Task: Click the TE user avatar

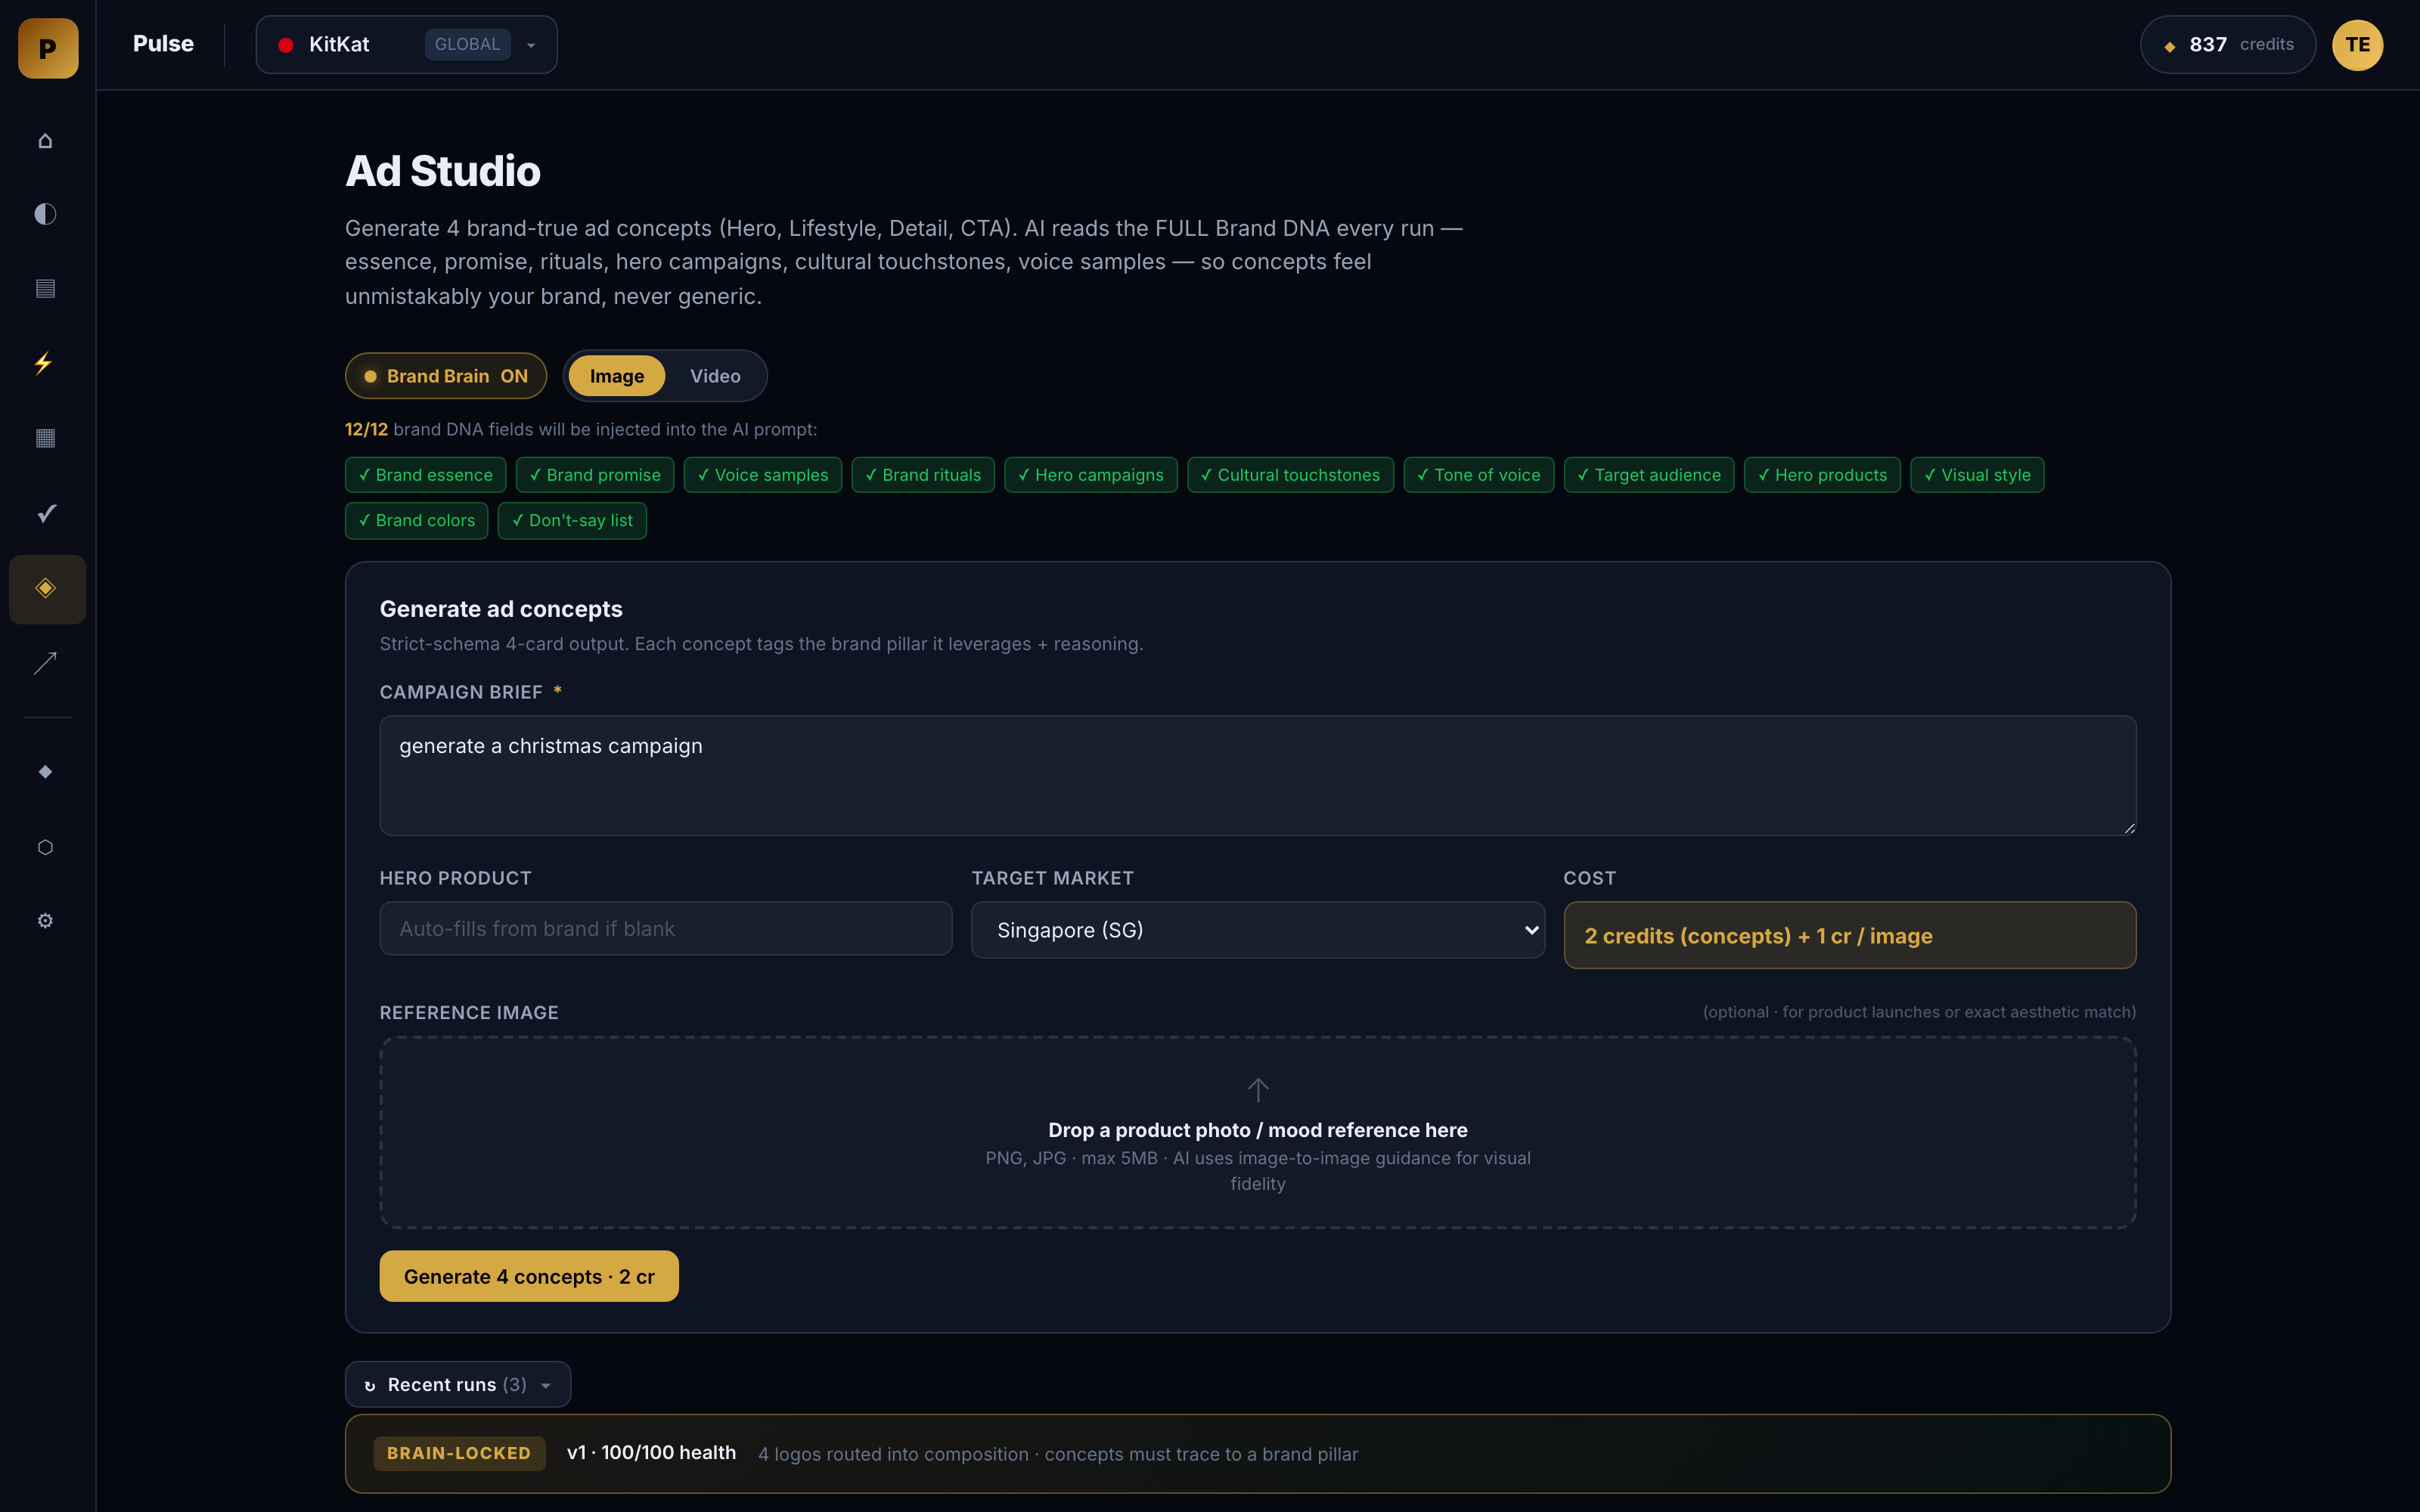Action: click(x=2357, y=45)
